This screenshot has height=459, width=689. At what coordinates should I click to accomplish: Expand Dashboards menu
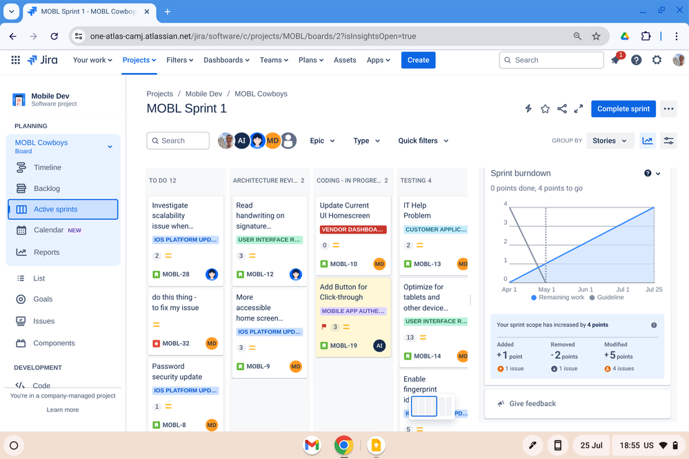pos(226,60)
